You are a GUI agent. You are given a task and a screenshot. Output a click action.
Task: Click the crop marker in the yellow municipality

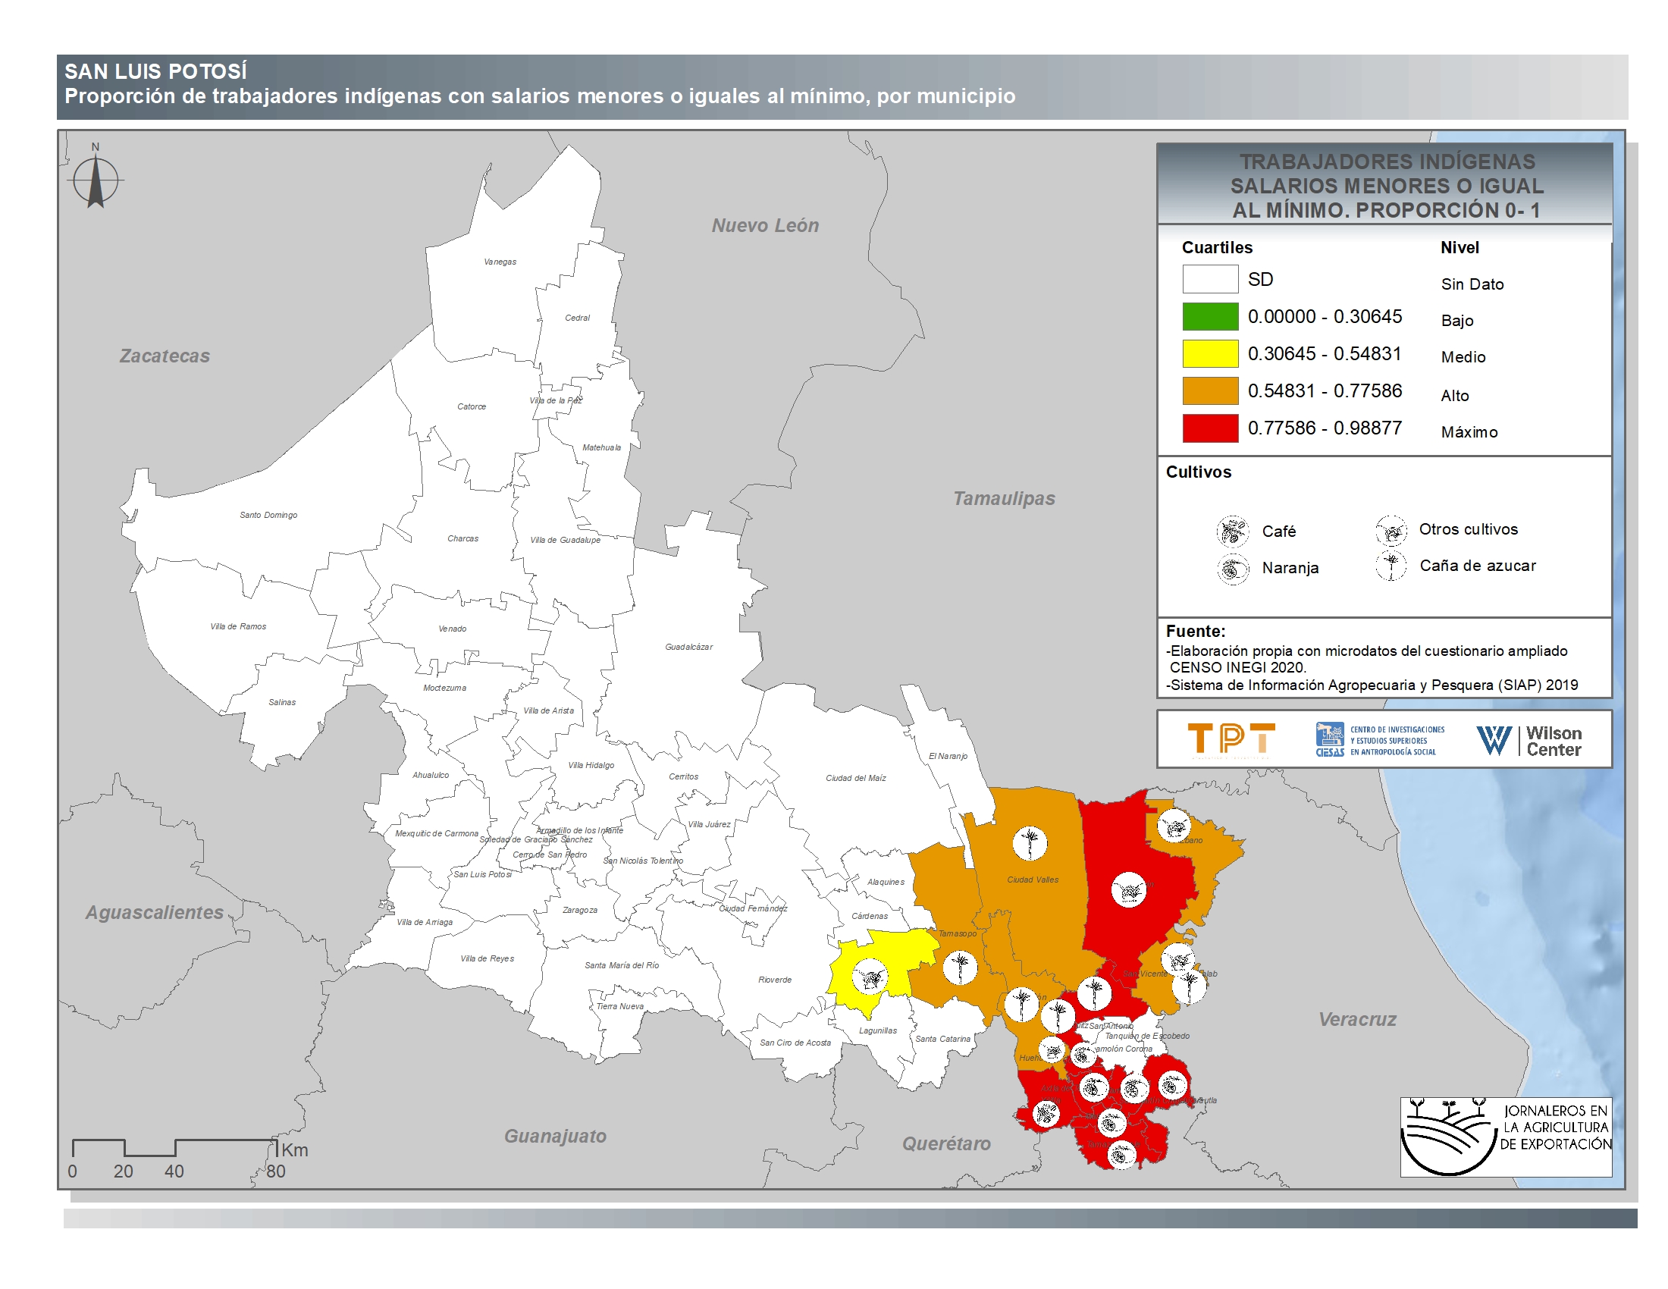869,977
